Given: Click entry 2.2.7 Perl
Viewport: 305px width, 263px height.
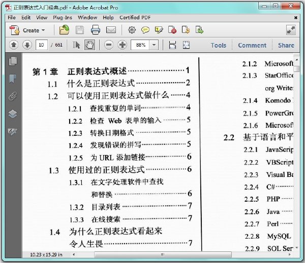Looking at the screenshot, I should 268,224.
